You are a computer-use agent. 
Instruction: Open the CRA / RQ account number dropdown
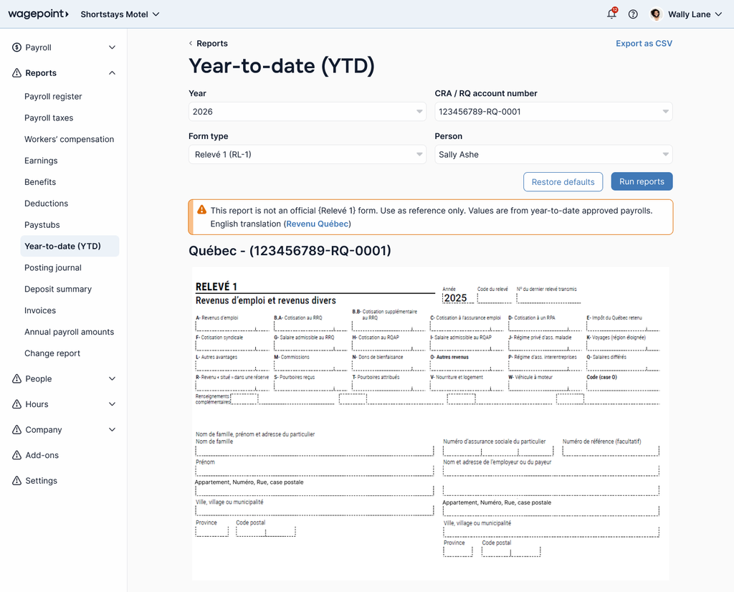(x=553, y=111)
